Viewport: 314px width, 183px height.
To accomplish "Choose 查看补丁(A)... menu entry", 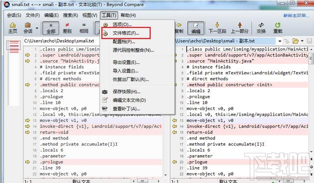I will [x=137, y=109].
